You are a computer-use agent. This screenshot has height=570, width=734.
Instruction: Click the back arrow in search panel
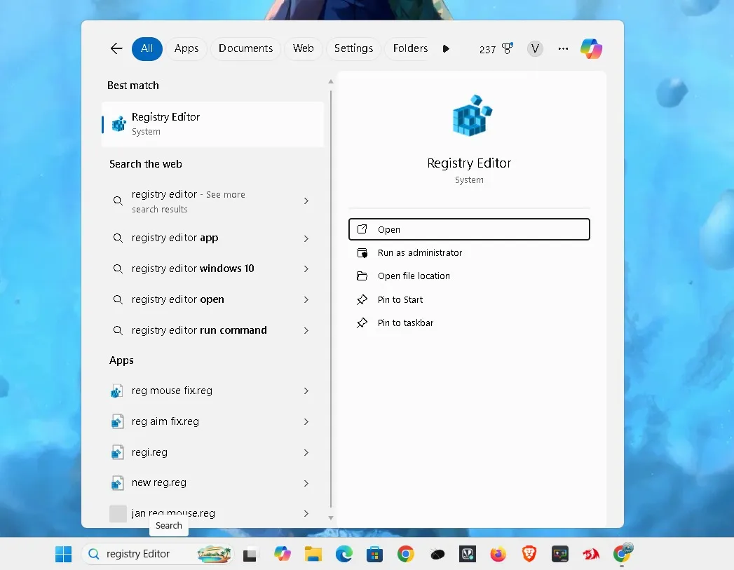tap(116, 48)
